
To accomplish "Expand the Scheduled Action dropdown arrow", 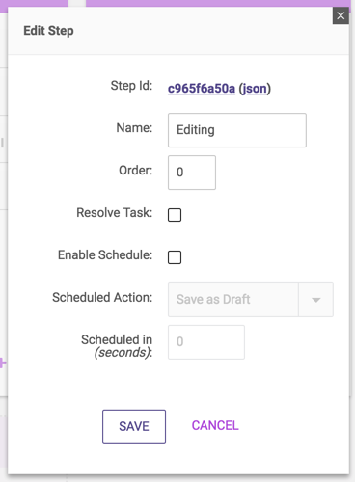I will pos(316,300).
